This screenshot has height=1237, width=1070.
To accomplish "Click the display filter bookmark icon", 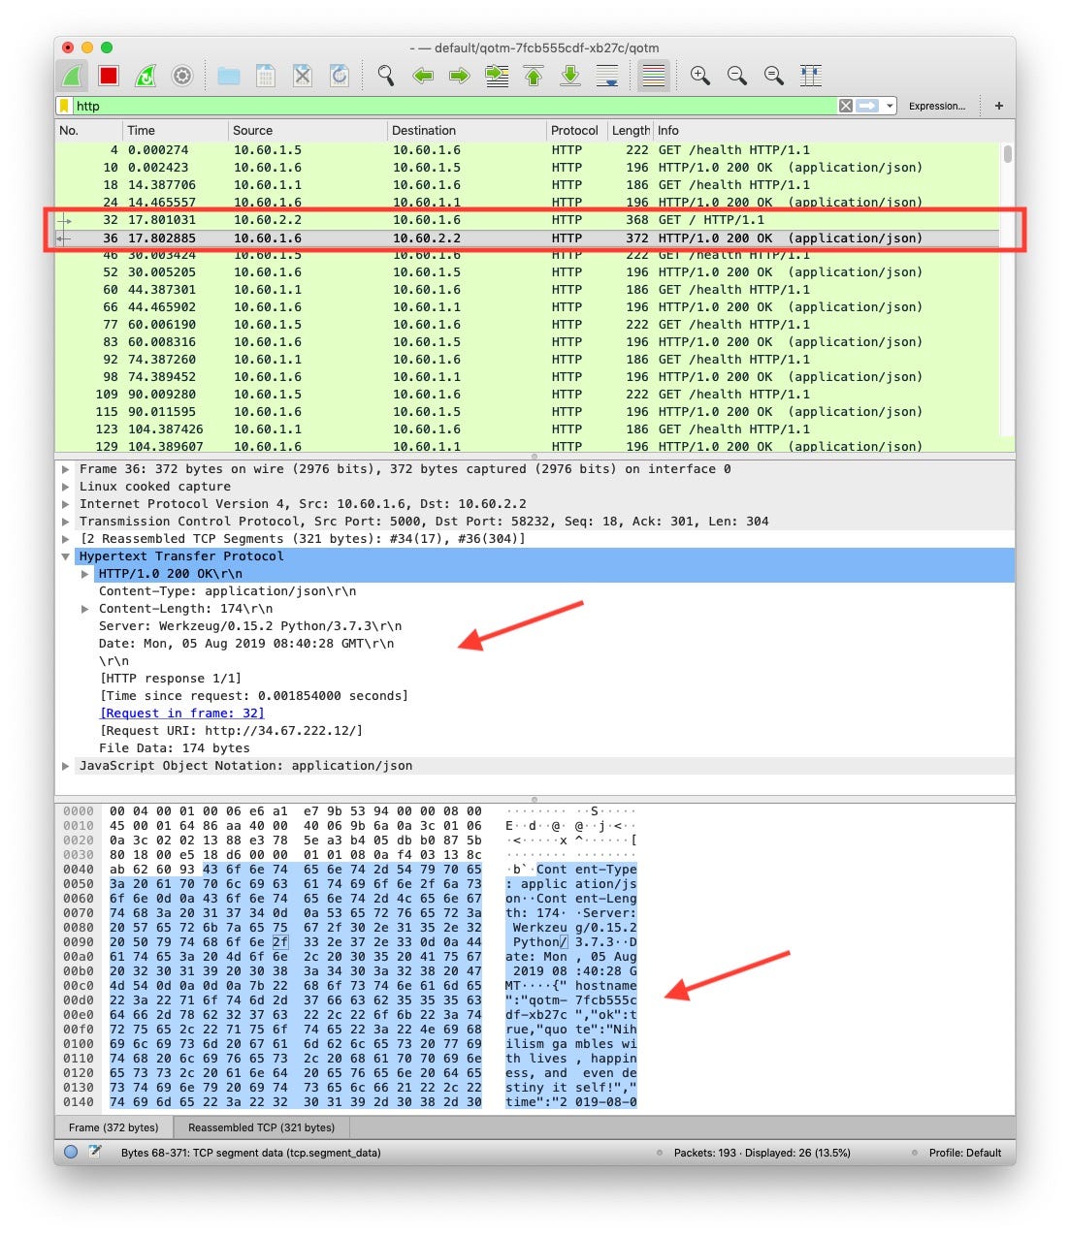I will coord(65,106).
